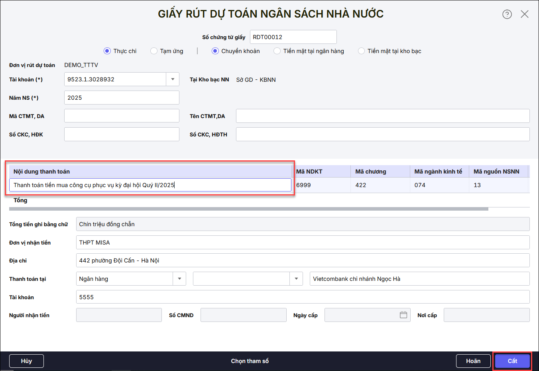The width and height of the screenshot is (539, 371).
Task: Expand the empty bank selection dropdown
Action: (x=296, y=279)
